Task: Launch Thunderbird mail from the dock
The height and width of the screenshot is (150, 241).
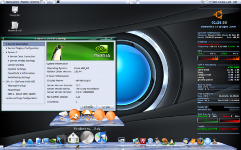Action: point(186,141)
